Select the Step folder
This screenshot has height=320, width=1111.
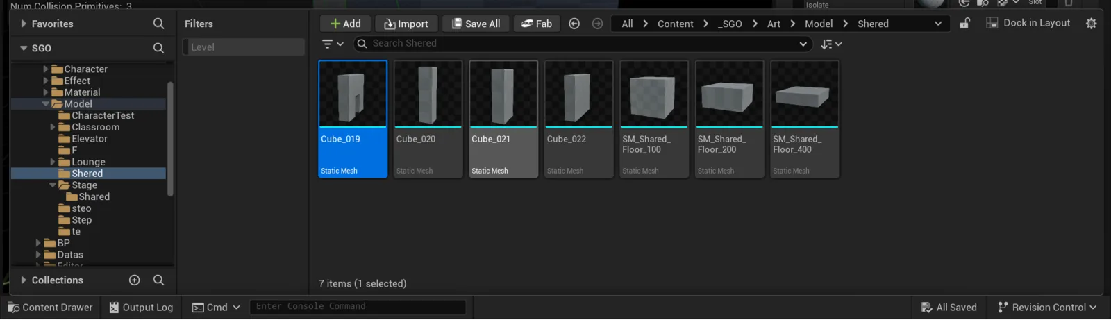click(75, 220)
